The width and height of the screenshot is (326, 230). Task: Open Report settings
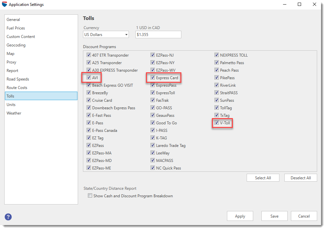[41, 71]
